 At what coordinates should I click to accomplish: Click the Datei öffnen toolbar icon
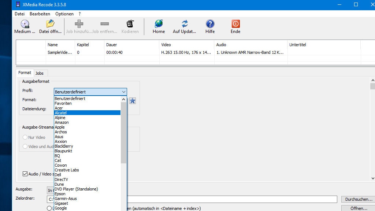(50, 26)
